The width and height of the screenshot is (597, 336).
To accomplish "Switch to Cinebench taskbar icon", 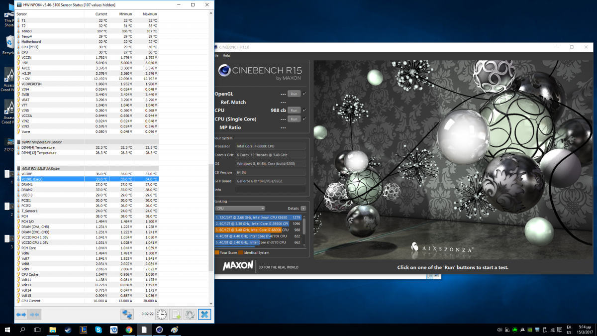I will click(x=159, y=330).
